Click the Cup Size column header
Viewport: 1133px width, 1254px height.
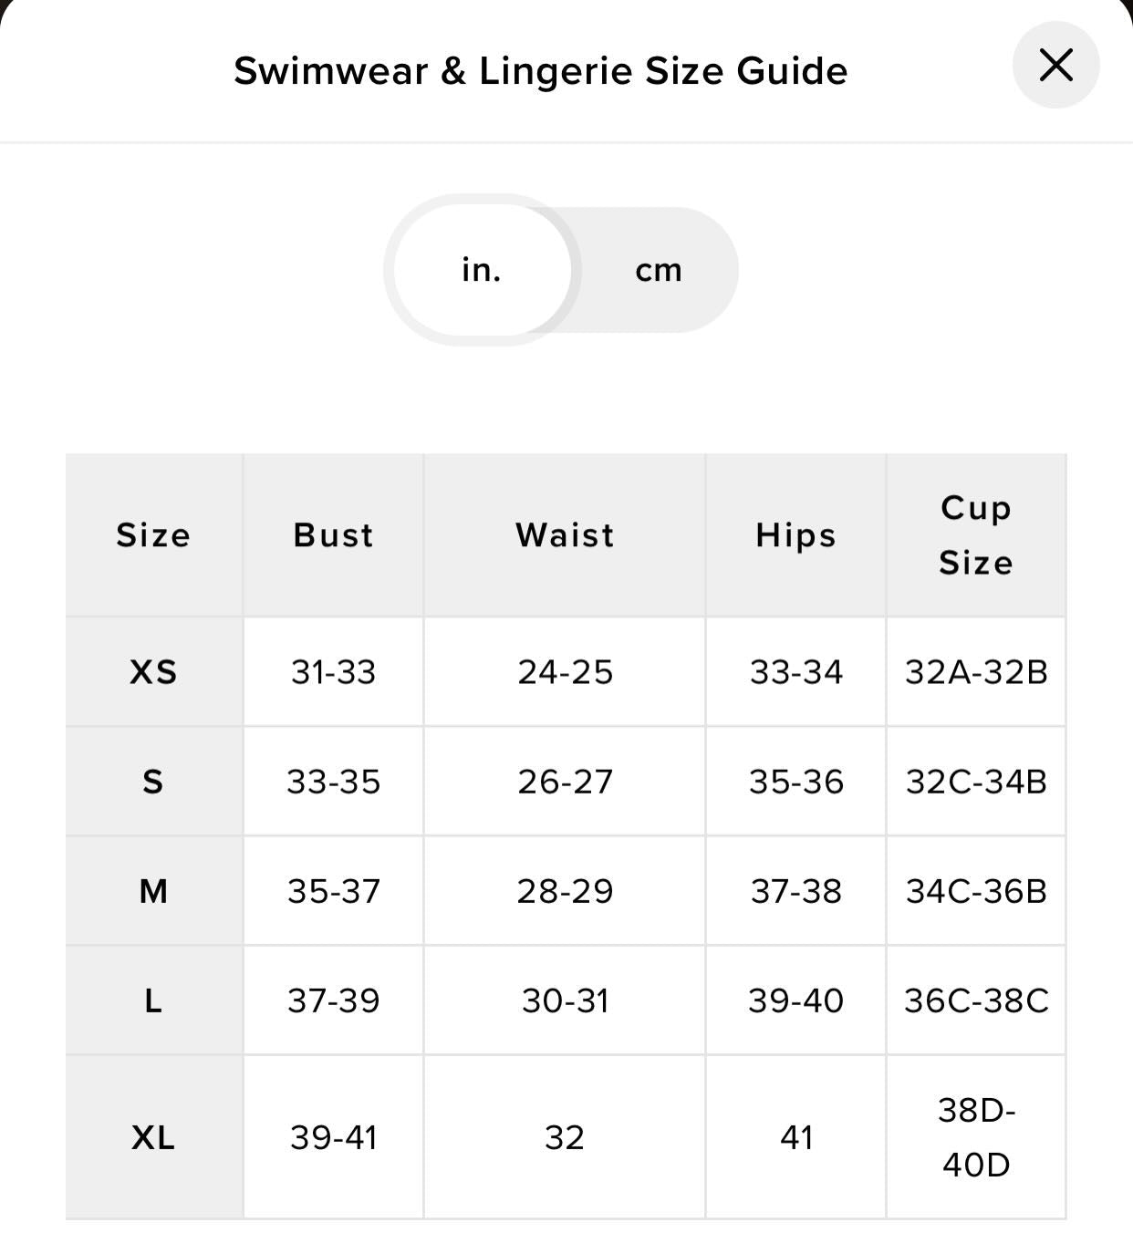coord(976,535)
